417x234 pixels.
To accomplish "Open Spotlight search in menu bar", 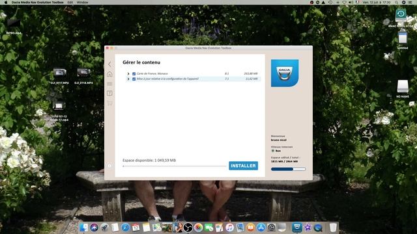I will (397, 2).
